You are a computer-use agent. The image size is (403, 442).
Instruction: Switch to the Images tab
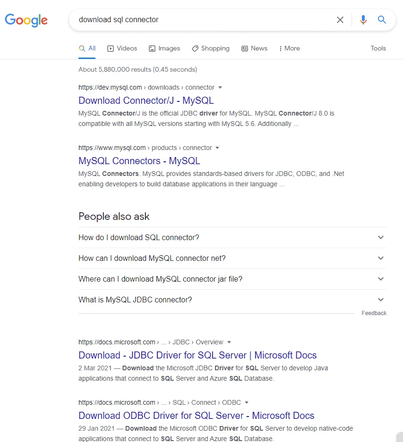coord(164,49)
